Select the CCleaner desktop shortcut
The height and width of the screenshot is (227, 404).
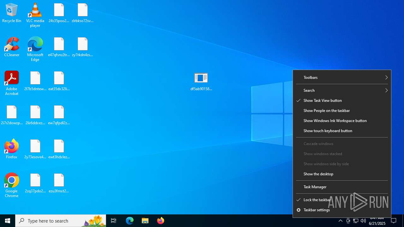[x=12, y=47]
